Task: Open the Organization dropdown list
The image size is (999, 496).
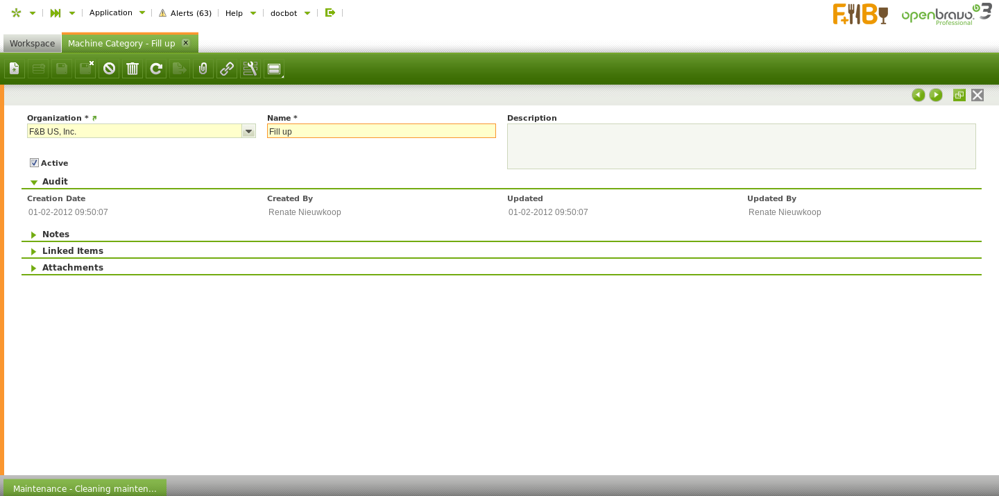Action: 248,131
